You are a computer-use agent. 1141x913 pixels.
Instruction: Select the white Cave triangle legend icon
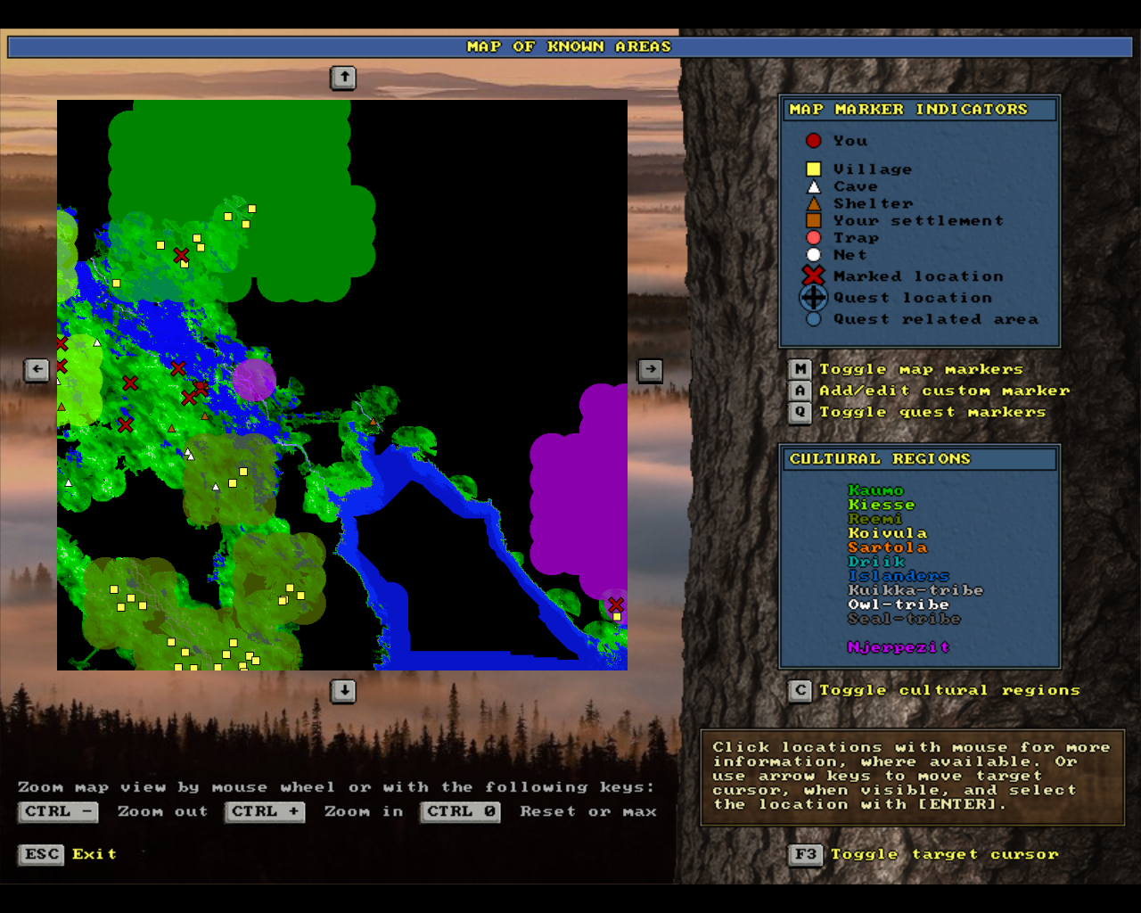813,186
